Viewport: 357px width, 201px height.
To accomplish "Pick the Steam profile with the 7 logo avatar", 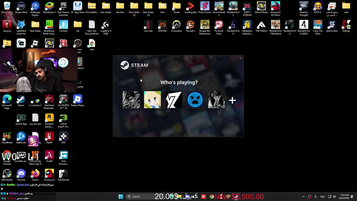I will [x=173, y=100].
